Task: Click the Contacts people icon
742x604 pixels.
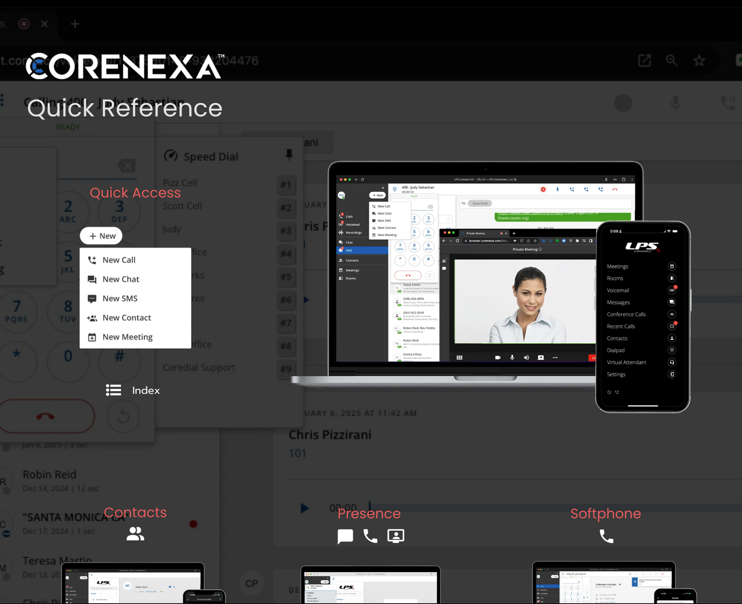Action: coord(135,534)
